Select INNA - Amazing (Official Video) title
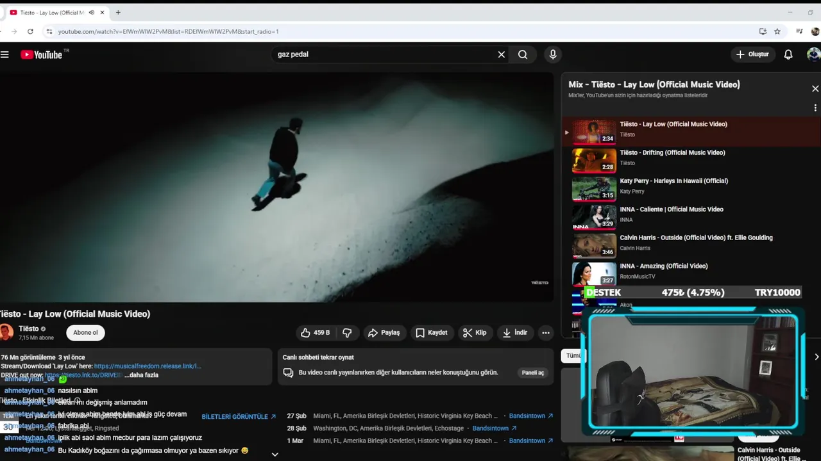This screenshot has width=821, height=461. [663, 266]
